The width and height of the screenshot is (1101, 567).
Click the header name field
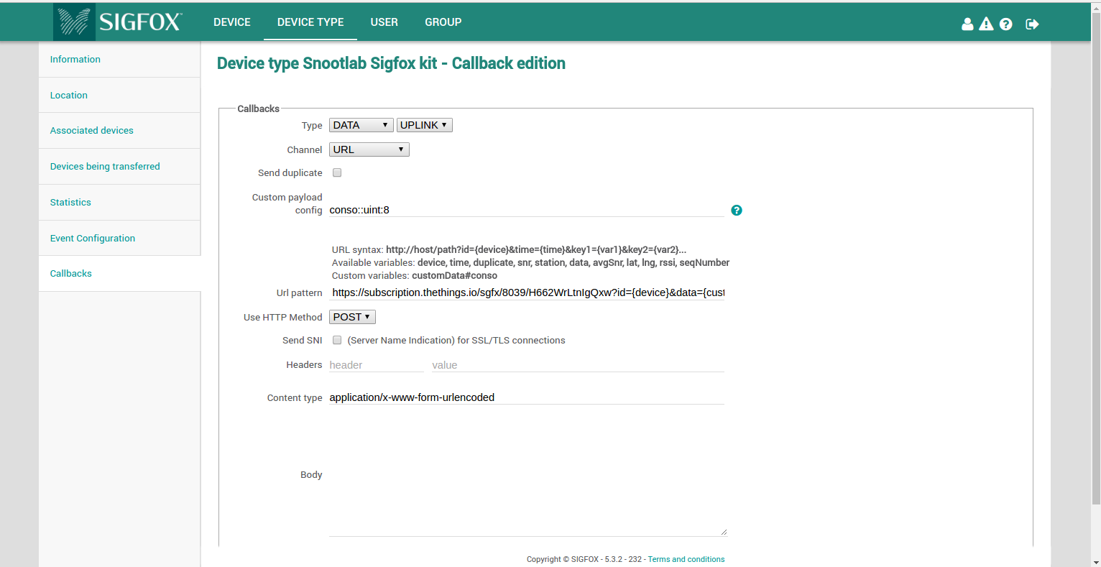point(377,365)
